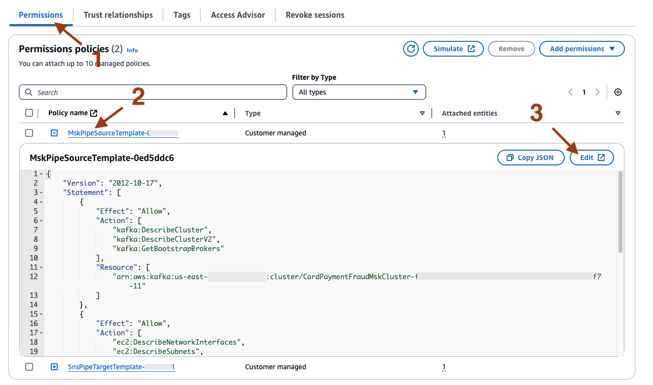The width and height of the screenshot is (653, 385).
Task: Fold the Action array at line 17
Action: tap(41, 333)
